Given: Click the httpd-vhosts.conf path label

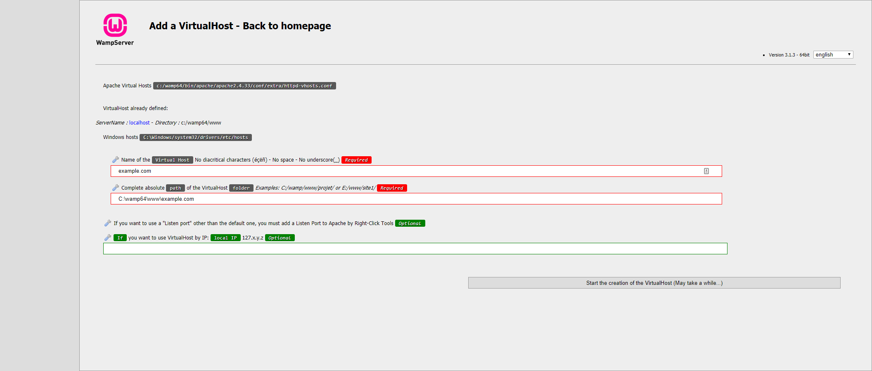Looking at the screenshot, I should click(x=244, y=86).
